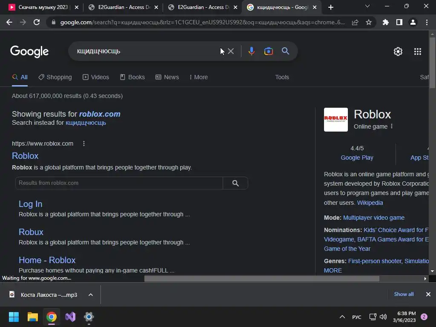Select the Videos results tab
Screen dimensions: 436x327
(96, 77)
